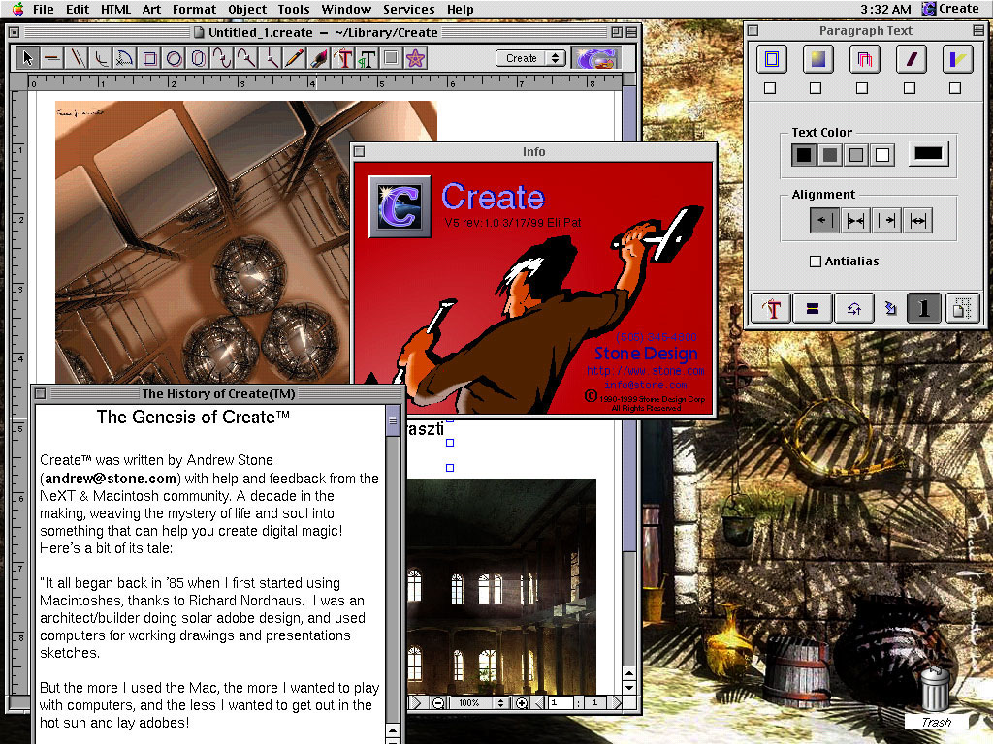This screenshot has height=744, width=993.
Task: Open the Art menu
Action: [151, 10]
